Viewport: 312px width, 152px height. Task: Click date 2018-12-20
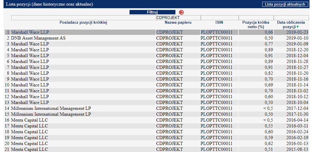tap(297, 50)
